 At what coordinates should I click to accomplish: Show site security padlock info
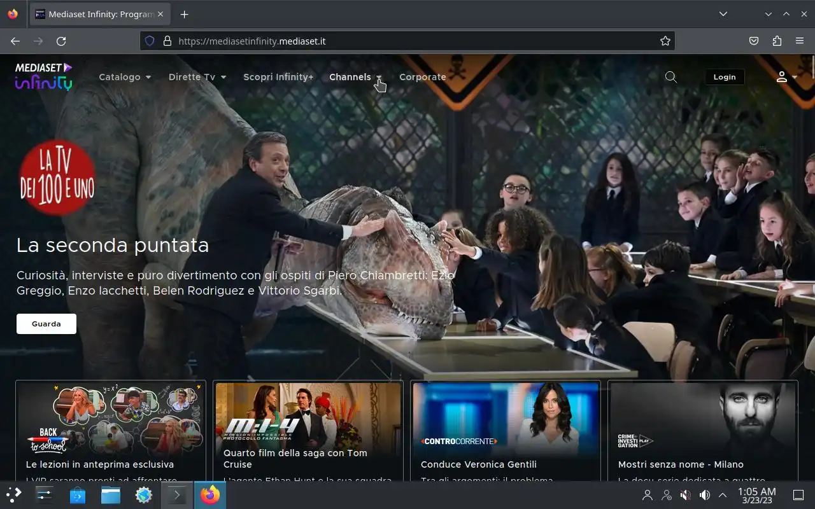coord(167,41)
